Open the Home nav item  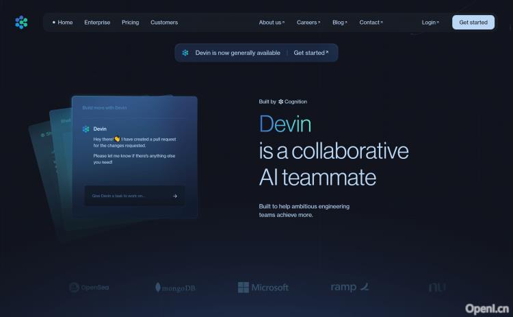tap(62, 23)
